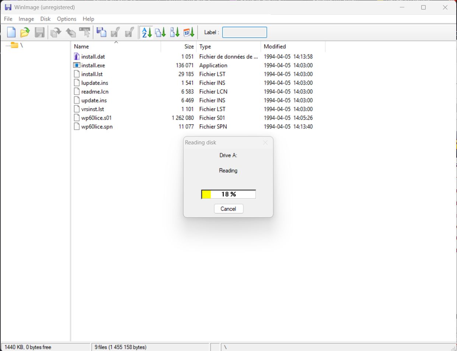Viewport: 457px width, 351px height.
Task: Sort files by date calendar icon
Action: (x=189, y=32)
